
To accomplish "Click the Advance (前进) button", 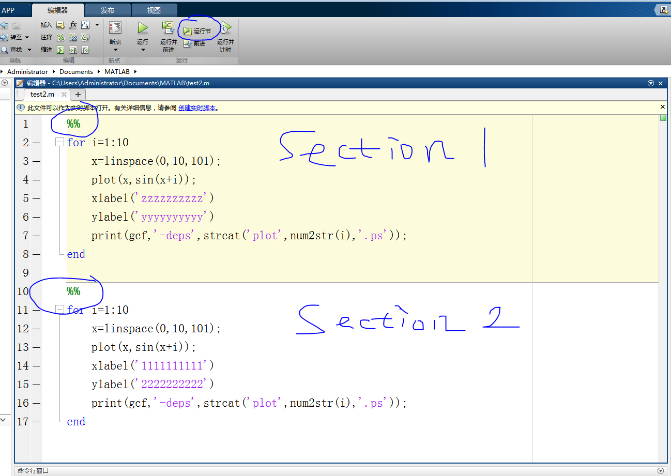I will 195,44.
